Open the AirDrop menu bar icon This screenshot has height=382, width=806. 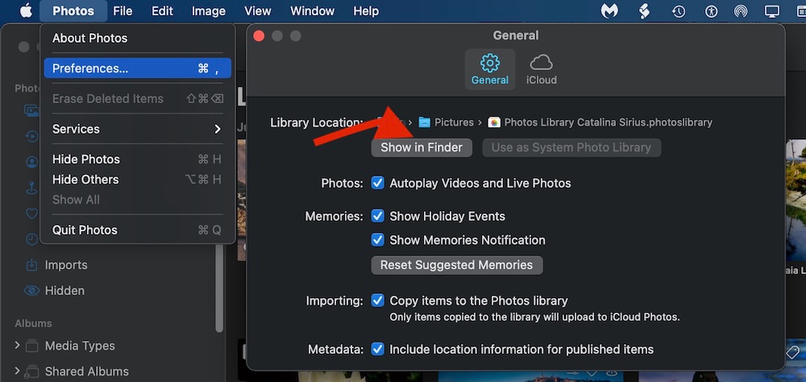[x=741, y=10]
